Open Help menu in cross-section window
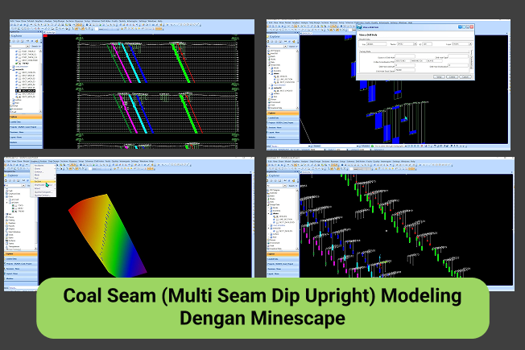The image size is (525, 350). pyautogui.click(x=160, y=21)
